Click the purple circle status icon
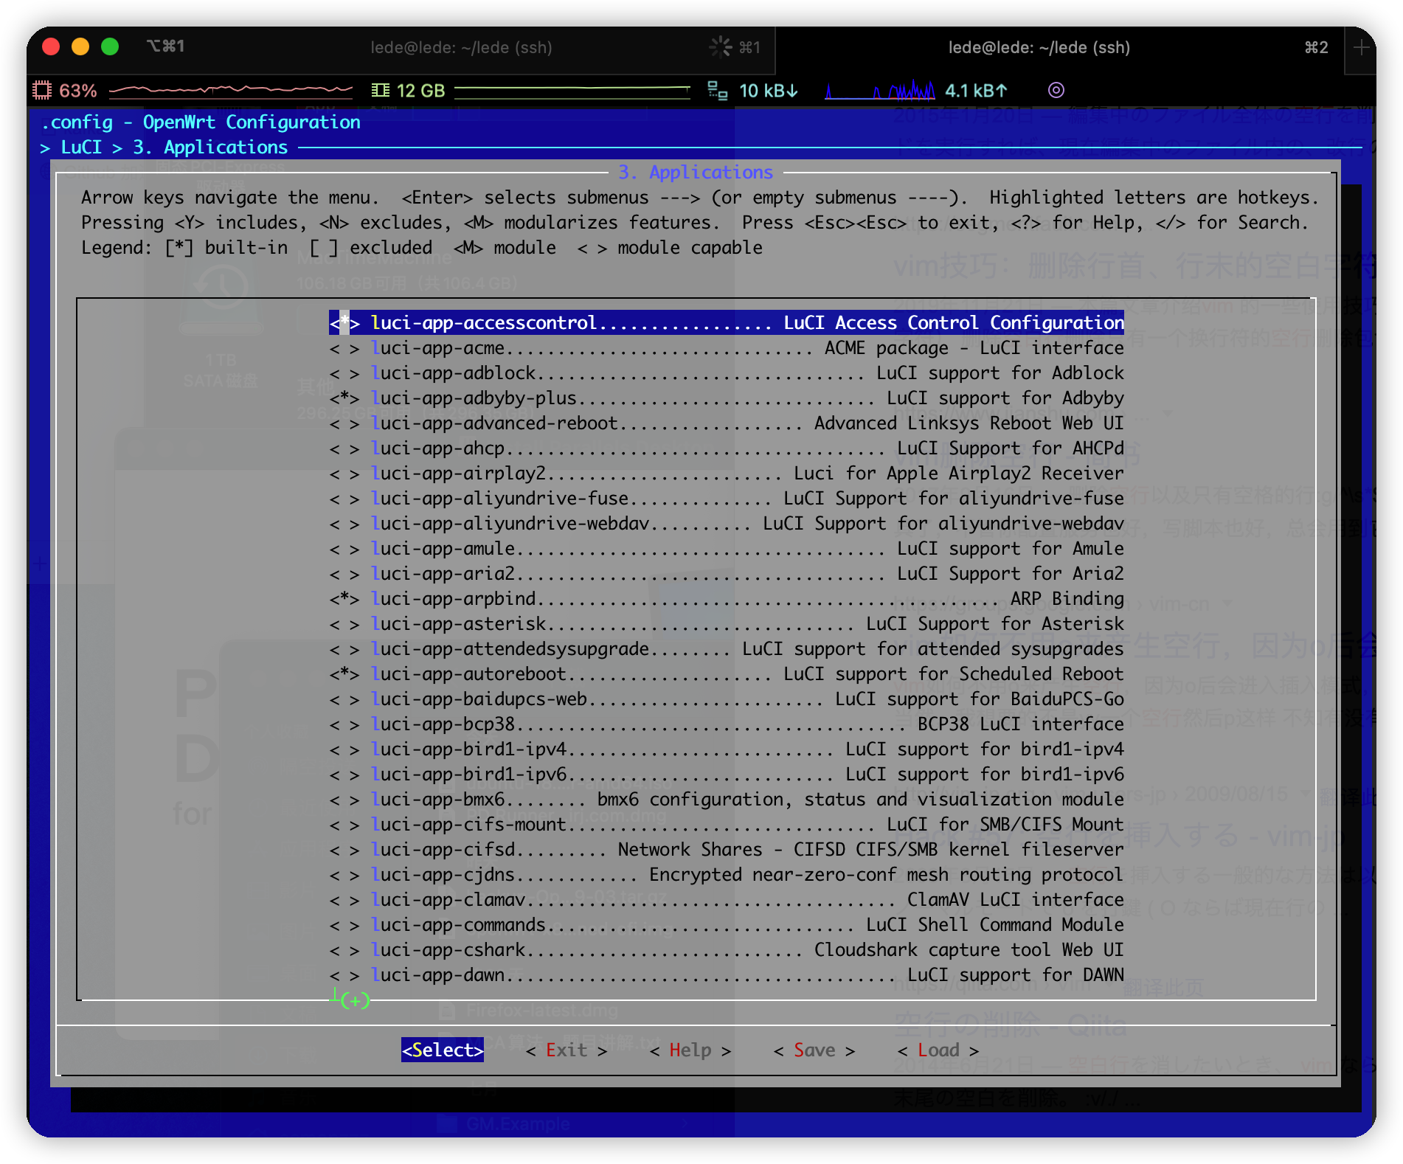Viewport: 1403px width, 1164px height. point(1056,90)
